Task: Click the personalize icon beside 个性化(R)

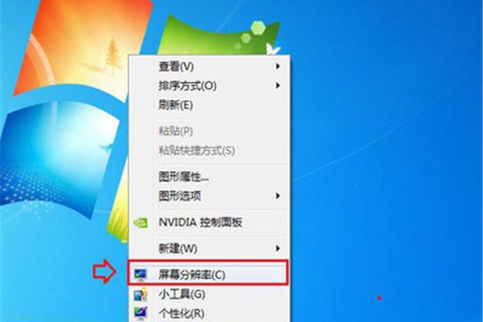Action: pyautogui.click(x=140, y=313)
